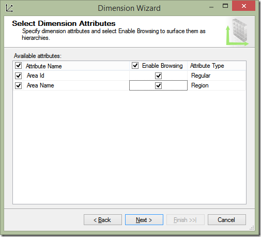
Task: Uncheck the Area Id attribute checkbox
Action: pyautogui.click(x=18, y=76)
